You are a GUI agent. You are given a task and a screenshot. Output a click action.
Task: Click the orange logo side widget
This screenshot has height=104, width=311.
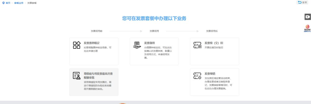[x=308, y=28]
